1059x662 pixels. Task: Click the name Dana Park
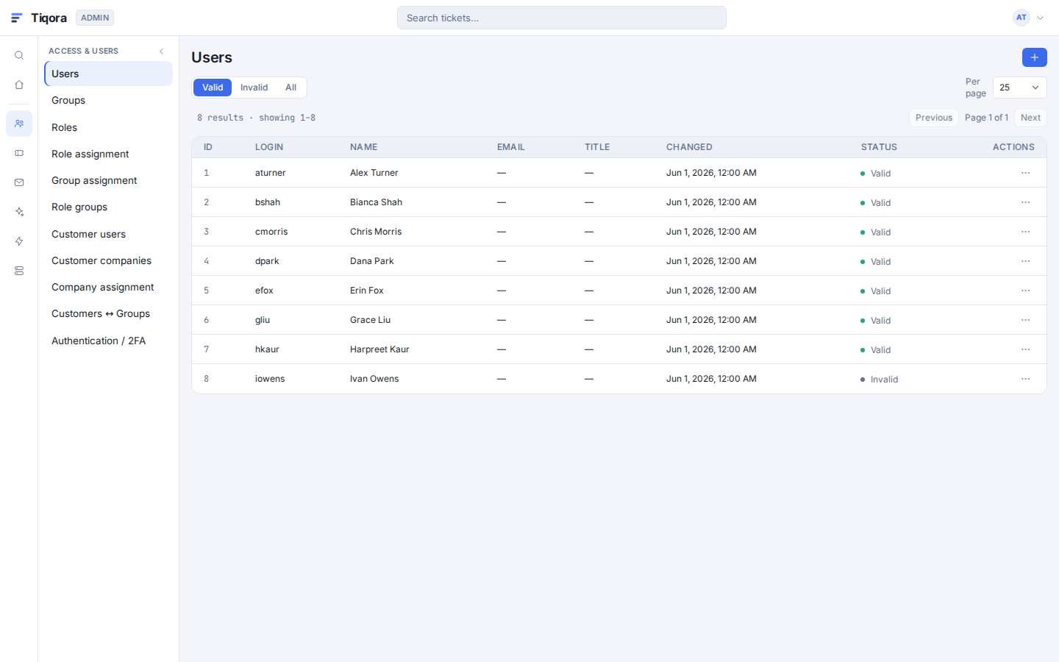[x=372, y=261]
